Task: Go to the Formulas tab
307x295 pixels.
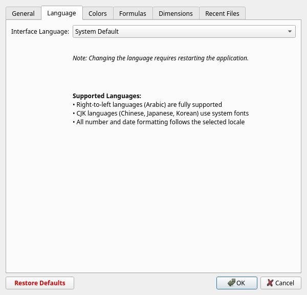Action: 133,13
